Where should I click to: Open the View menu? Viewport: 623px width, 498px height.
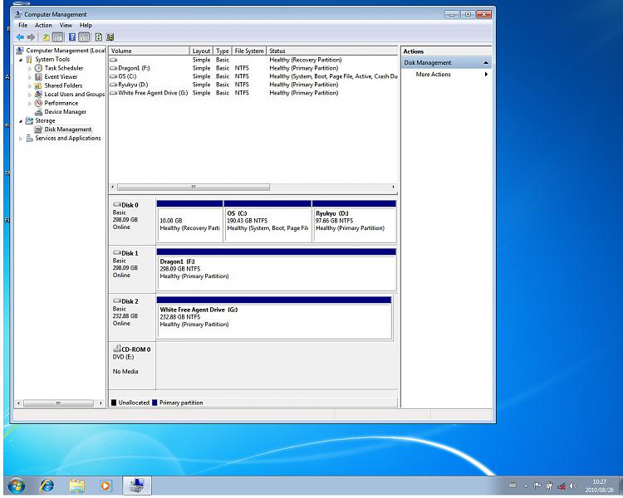tap(66, 26)
